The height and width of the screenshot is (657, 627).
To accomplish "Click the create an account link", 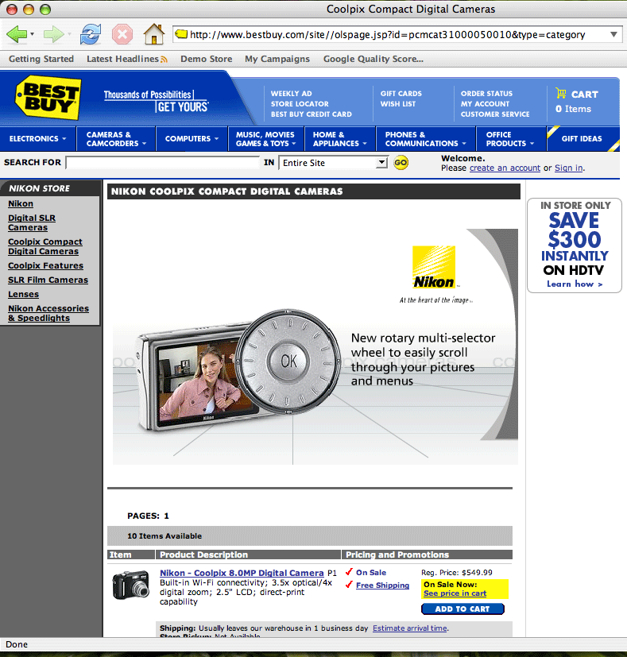I will click(x=505, y=168).
